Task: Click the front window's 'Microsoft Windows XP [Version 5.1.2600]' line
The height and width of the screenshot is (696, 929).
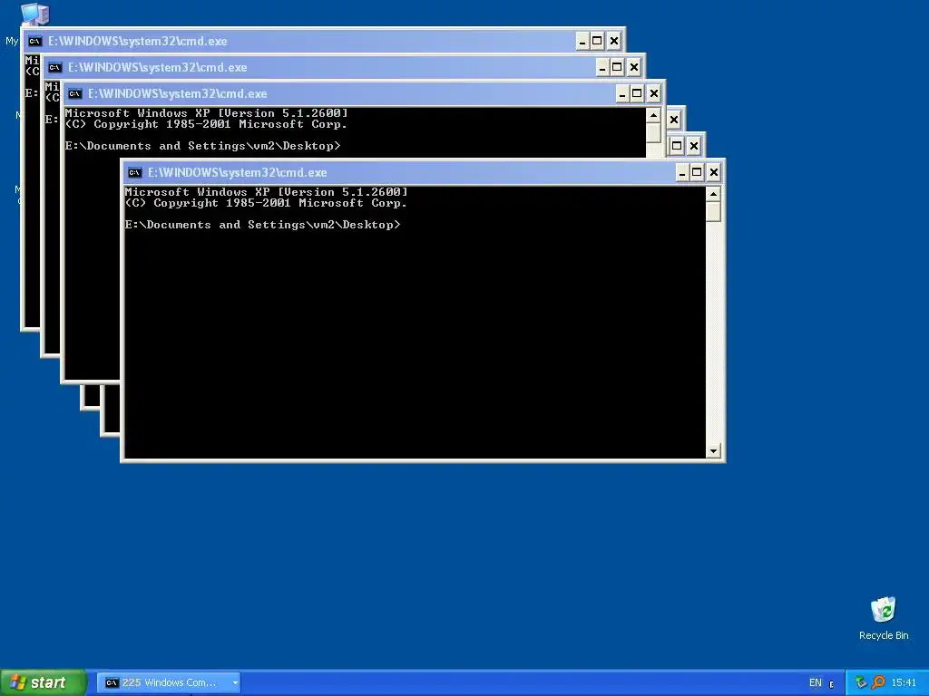Action: [266, 192]
